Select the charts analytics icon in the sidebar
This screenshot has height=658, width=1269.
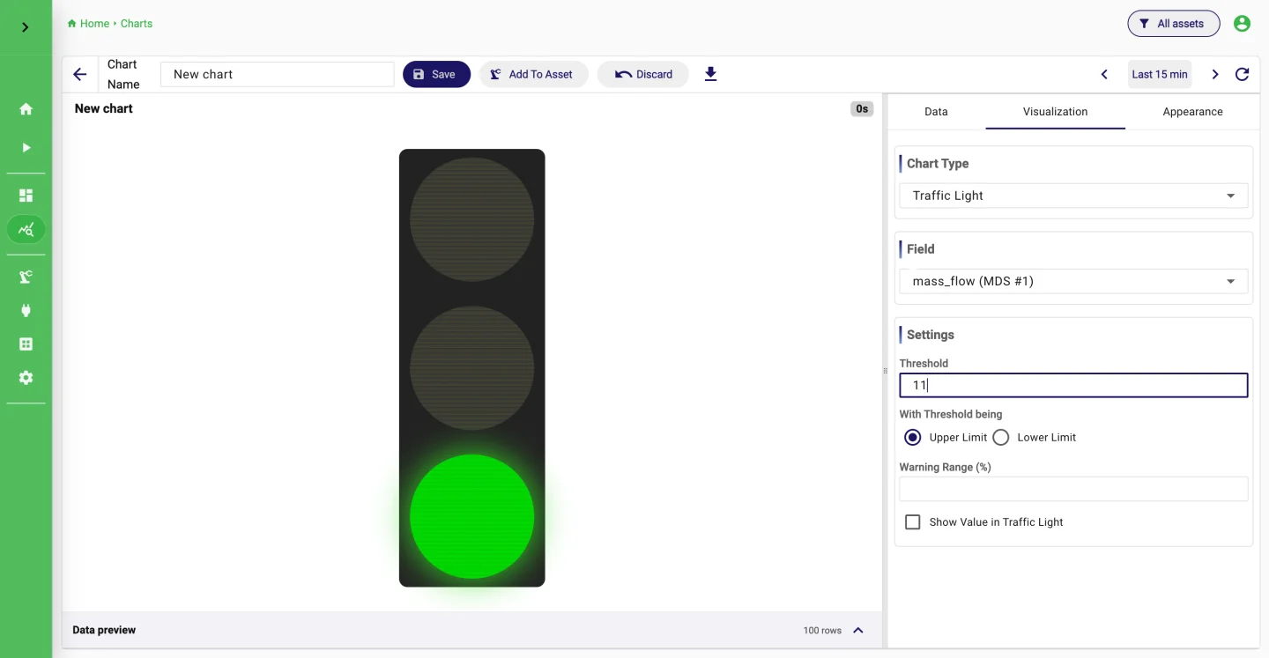pos(26,230)
